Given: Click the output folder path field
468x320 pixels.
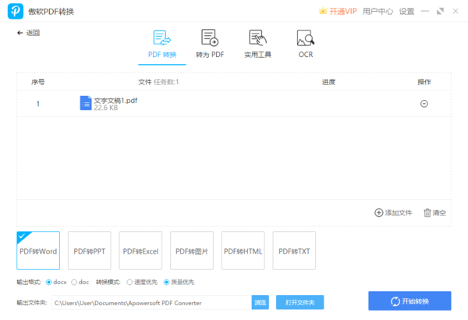Looking at the screenshot, I should pyautogui.click(x=150, y=302).
